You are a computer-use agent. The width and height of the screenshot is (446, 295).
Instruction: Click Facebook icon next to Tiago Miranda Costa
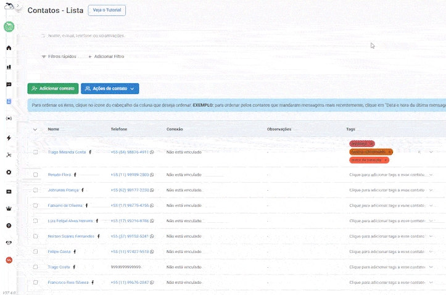point(90,152)
